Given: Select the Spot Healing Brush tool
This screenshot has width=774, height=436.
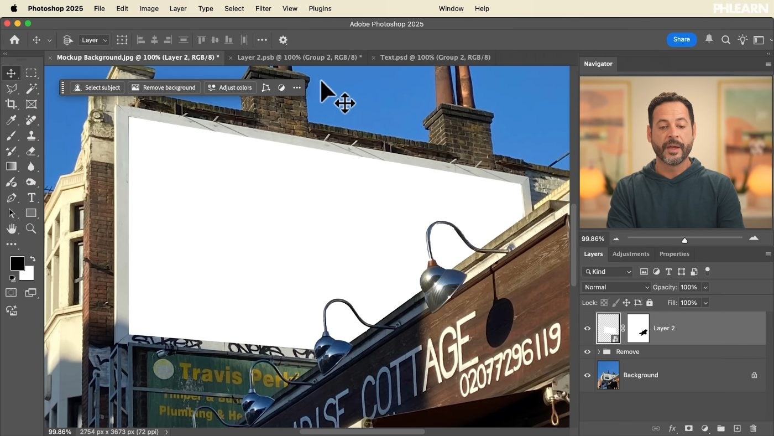Looking at the screenshot, I should 31,120.
